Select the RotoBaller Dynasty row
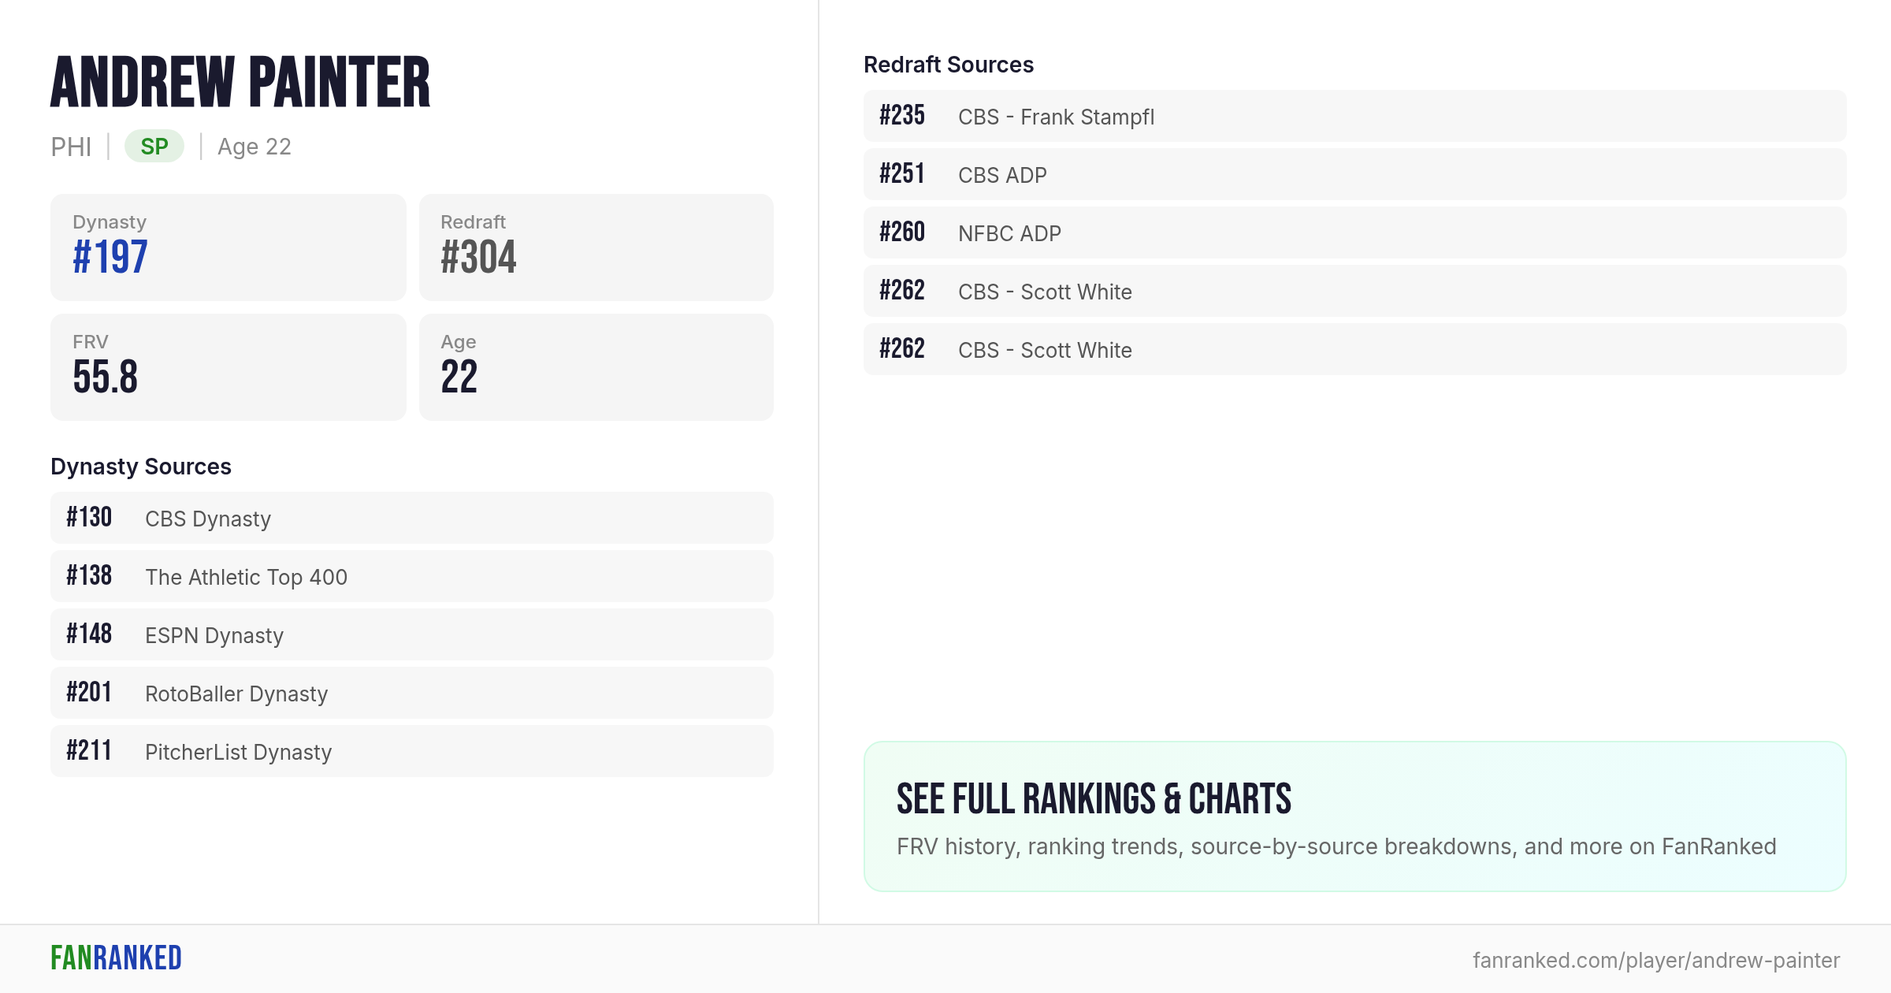 coord(412,693)
